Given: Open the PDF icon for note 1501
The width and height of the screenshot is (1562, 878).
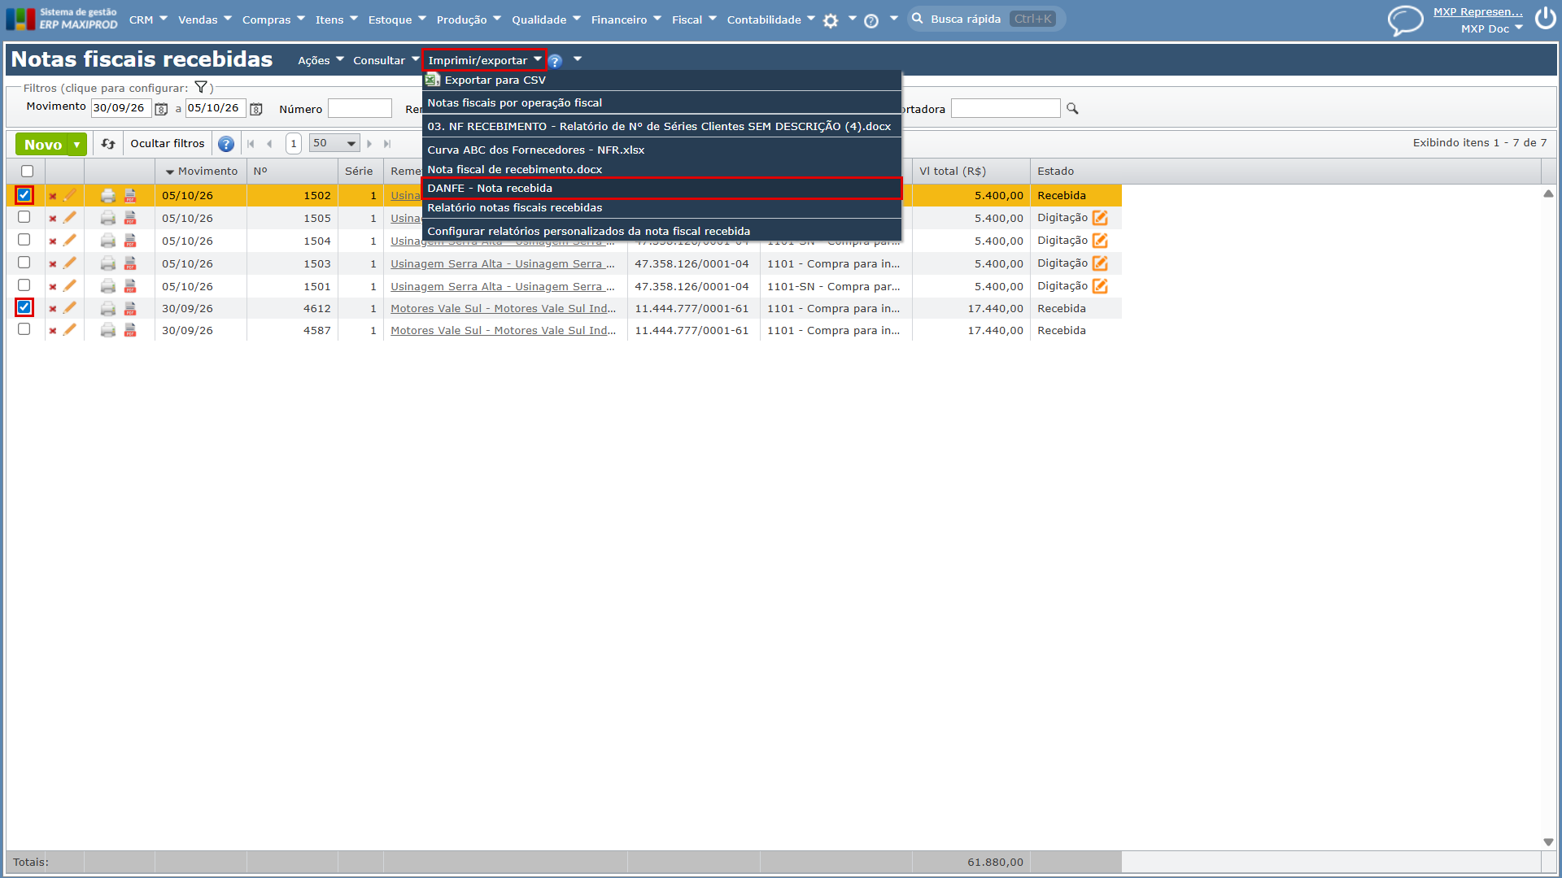Looking at the screenshot, I should (130, 286).
